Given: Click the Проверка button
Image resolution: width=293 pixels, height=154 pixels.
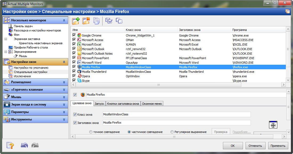Looking at the screenshot, I should pyautogui.click(x=221, y=132).
